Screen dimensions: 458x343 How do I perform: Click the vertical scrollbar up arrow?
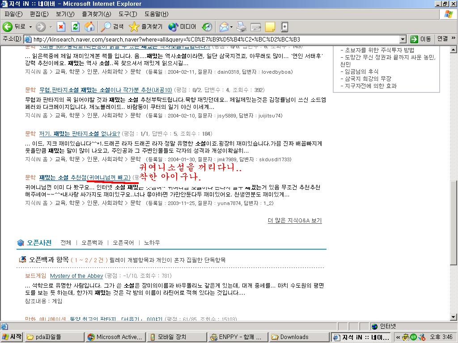point(454,49)
